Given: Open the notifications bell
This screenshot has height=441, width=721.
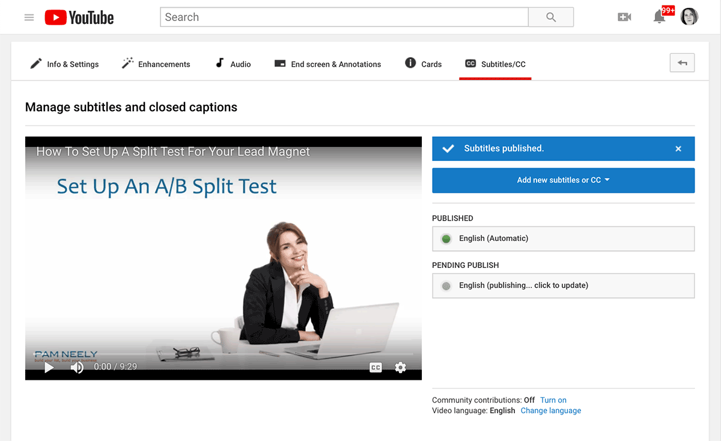Looking at the screenshot, I should [659, 17].
